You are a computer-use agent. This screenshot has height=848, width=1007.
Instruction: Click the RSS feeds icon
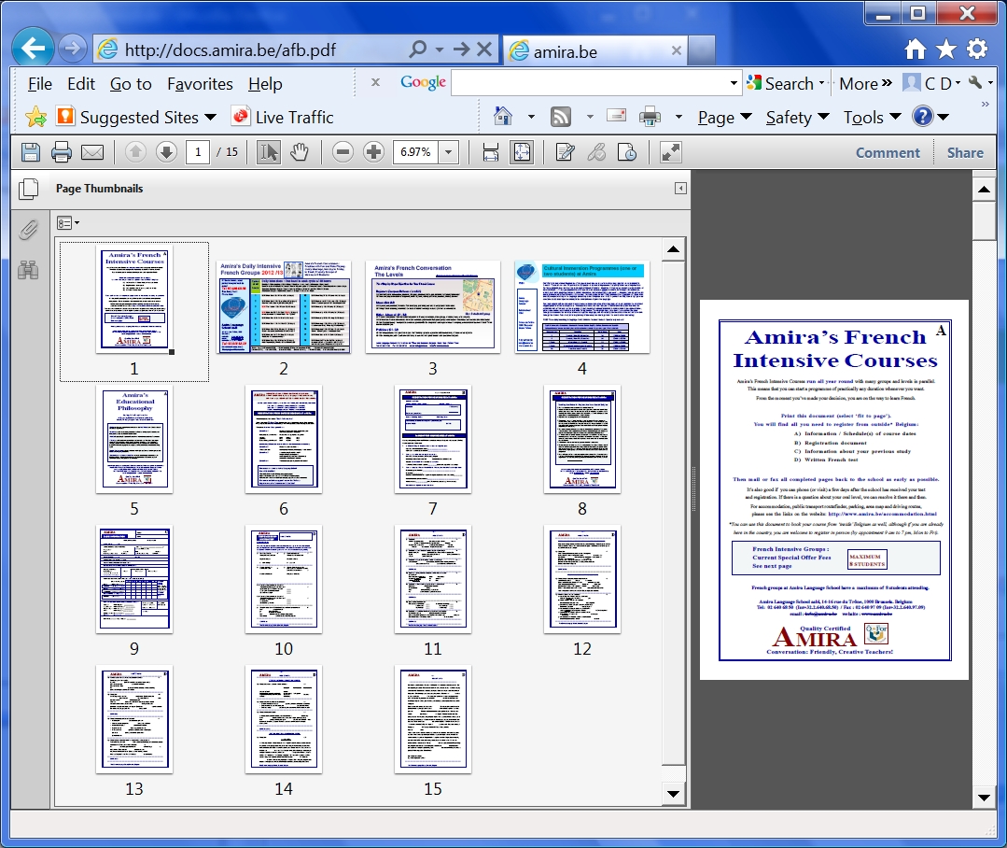[x=561, y=117]
